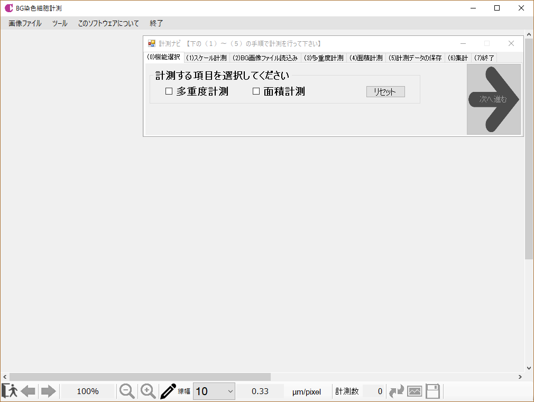Image resolution: width=534 pixels, height=402 pixels.
Task: Click the walking person navigation icon
Action: (11, 391)
